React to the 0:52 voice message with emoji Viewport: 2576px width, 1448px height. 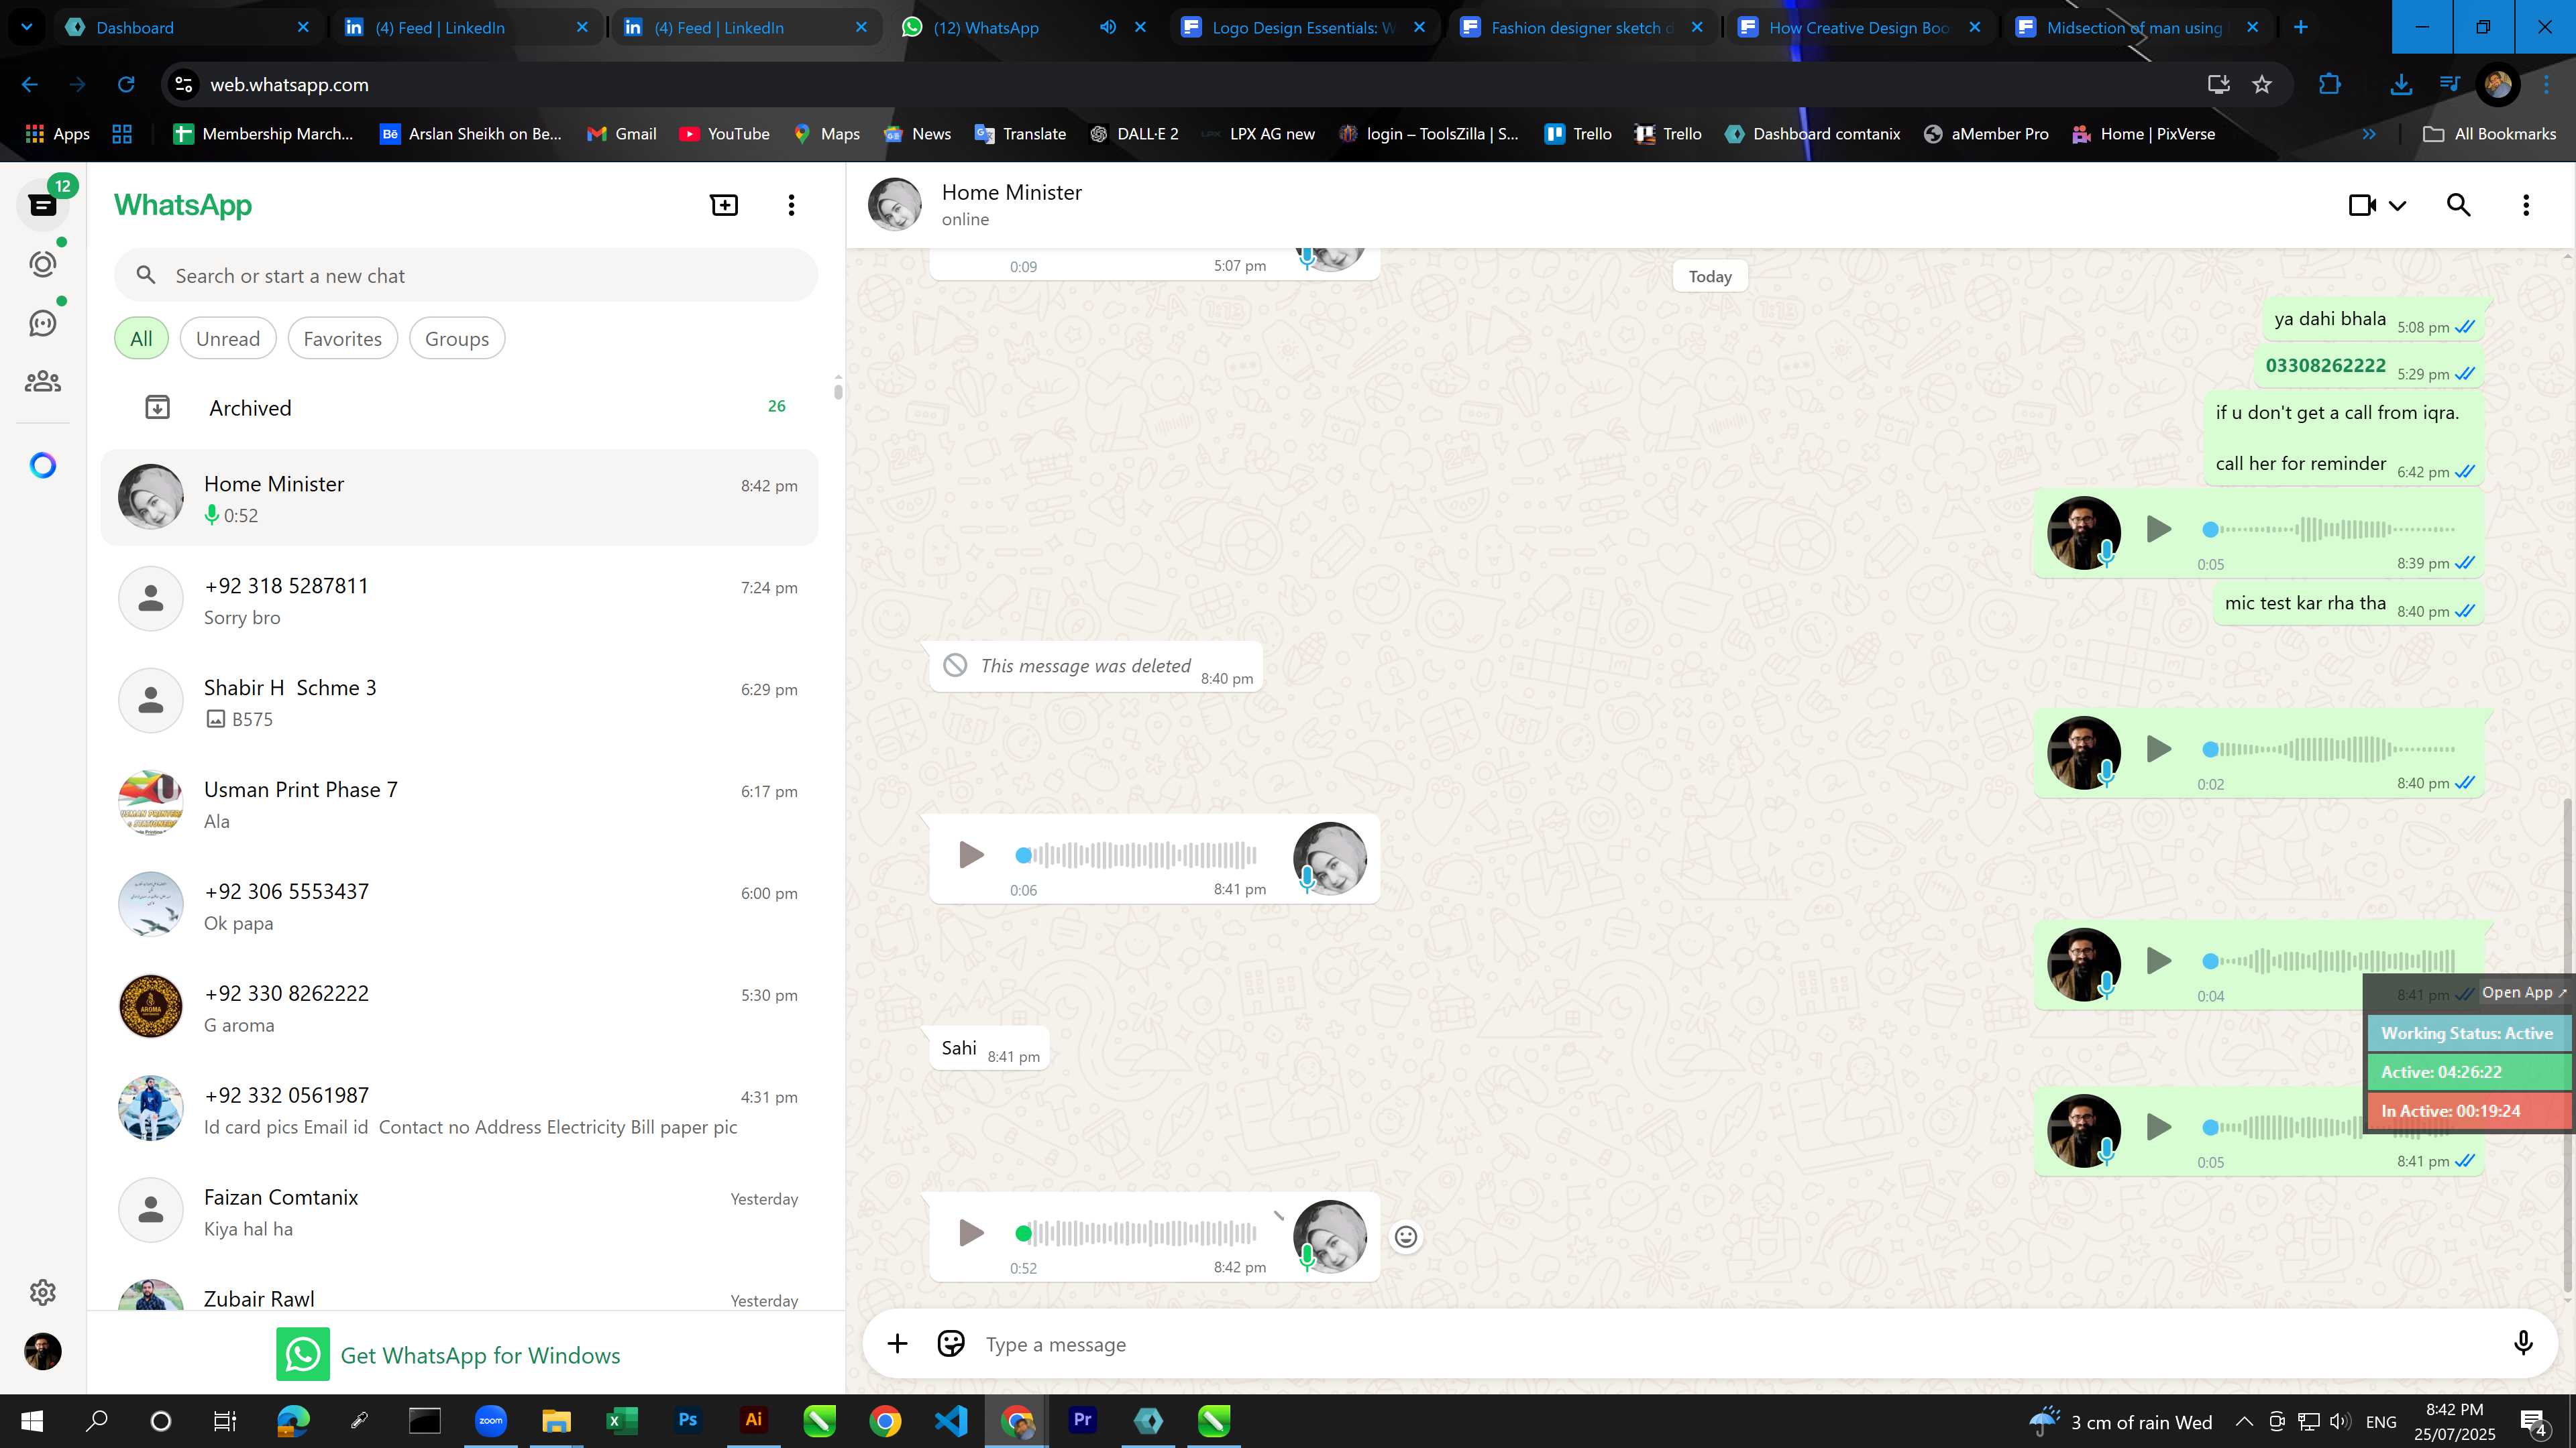click(x=1406, y=1236)
